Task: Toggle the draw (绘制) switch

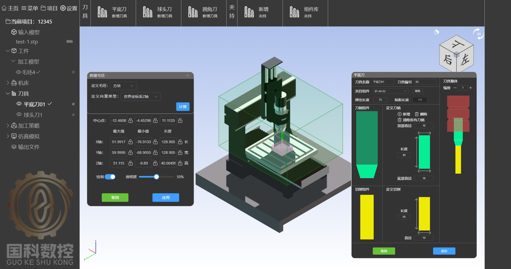Action: pos(110,177)
